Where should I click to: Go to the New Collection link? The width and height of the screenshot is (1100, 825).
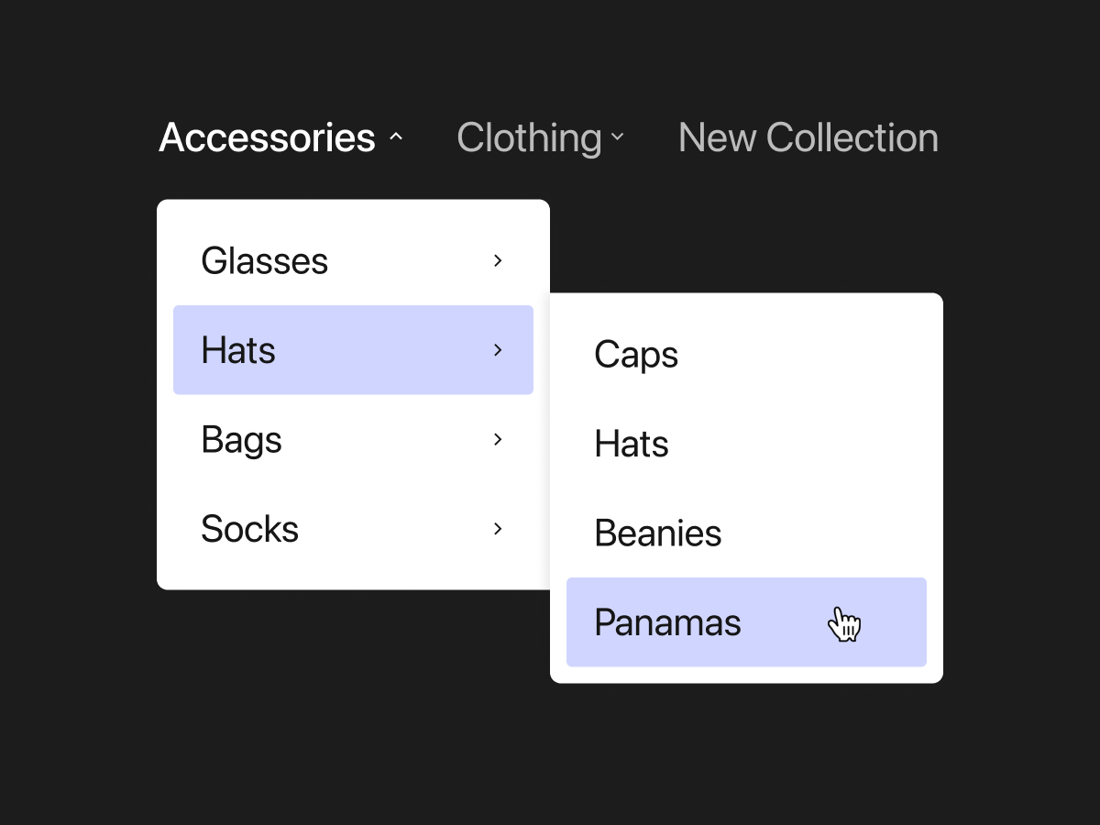pos(808,137)
